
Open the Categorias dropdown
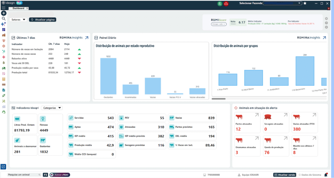point(52,108)
